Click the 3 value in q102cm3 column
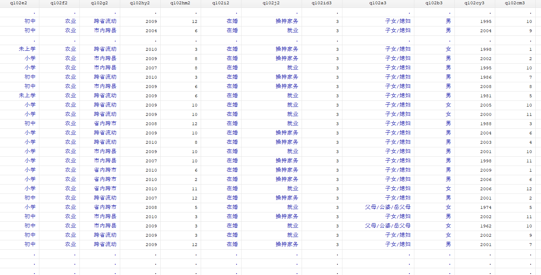This screenshot has width=541, height=275. click(x=531, y=124)
